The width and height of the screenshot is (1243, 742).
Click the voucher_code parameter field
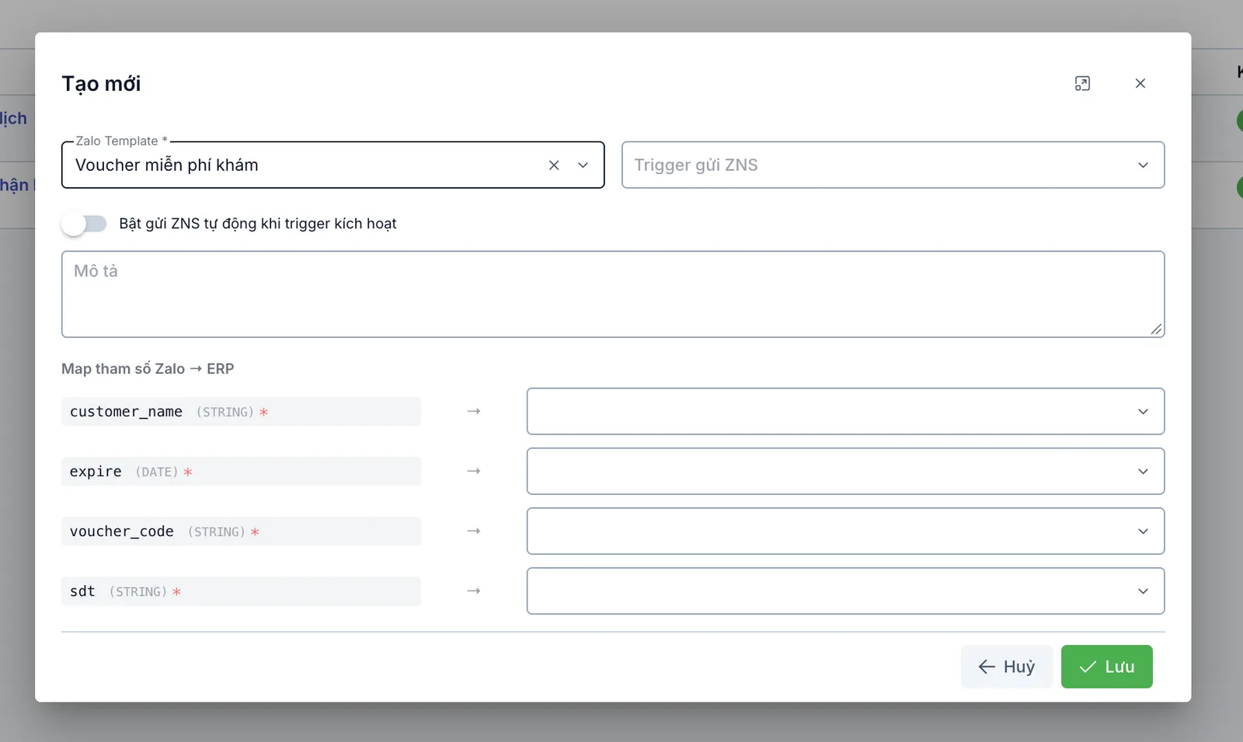[241, 531]
